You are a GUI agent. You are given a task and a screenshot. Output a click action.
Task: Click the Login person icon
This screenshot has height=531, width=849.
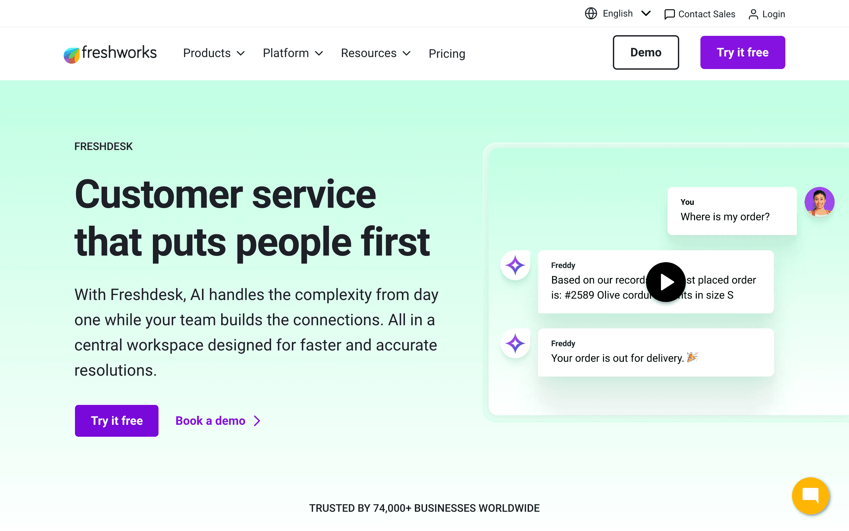coord(753,14)
